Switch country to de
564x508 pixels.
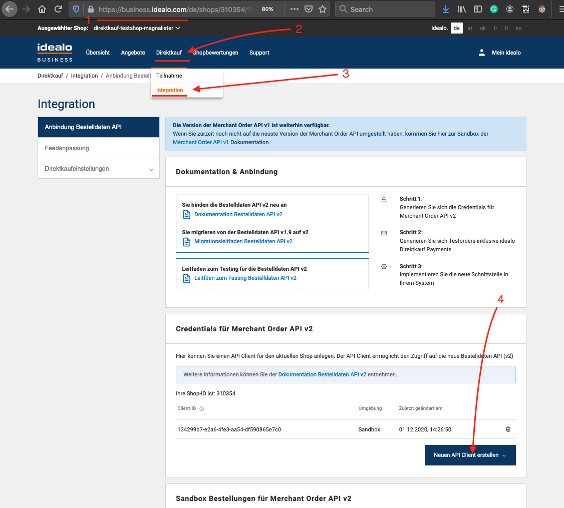pos(456,28)
